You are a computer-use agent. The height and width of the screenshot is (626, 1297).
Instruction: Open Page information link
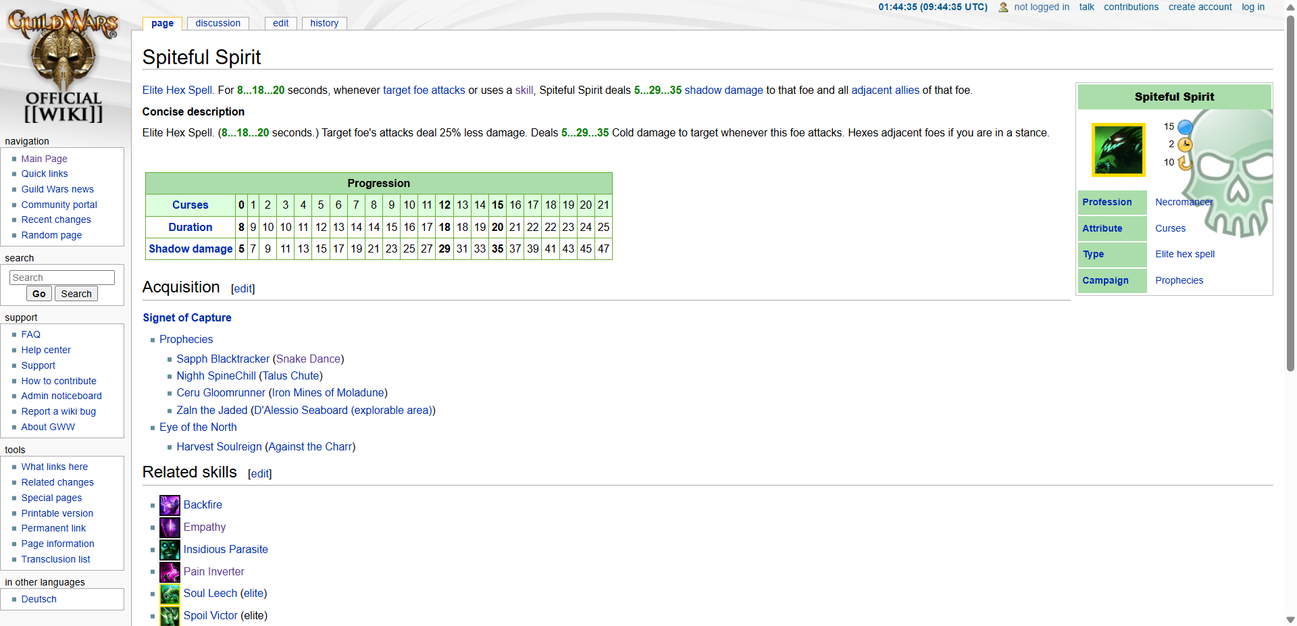pyautogui.click(x=57, y=544)
